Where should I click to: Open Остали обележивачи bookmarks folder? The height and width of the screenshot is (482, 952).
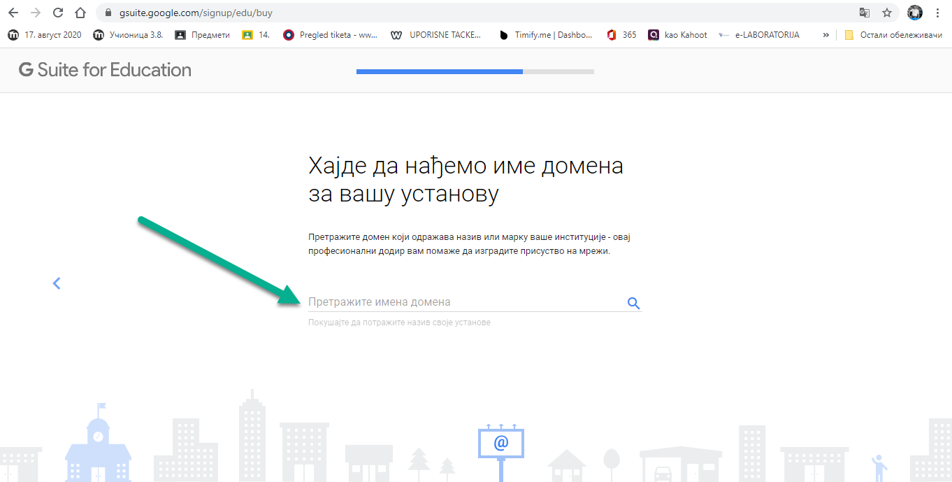pyautogui.click(x=893, y=35)
